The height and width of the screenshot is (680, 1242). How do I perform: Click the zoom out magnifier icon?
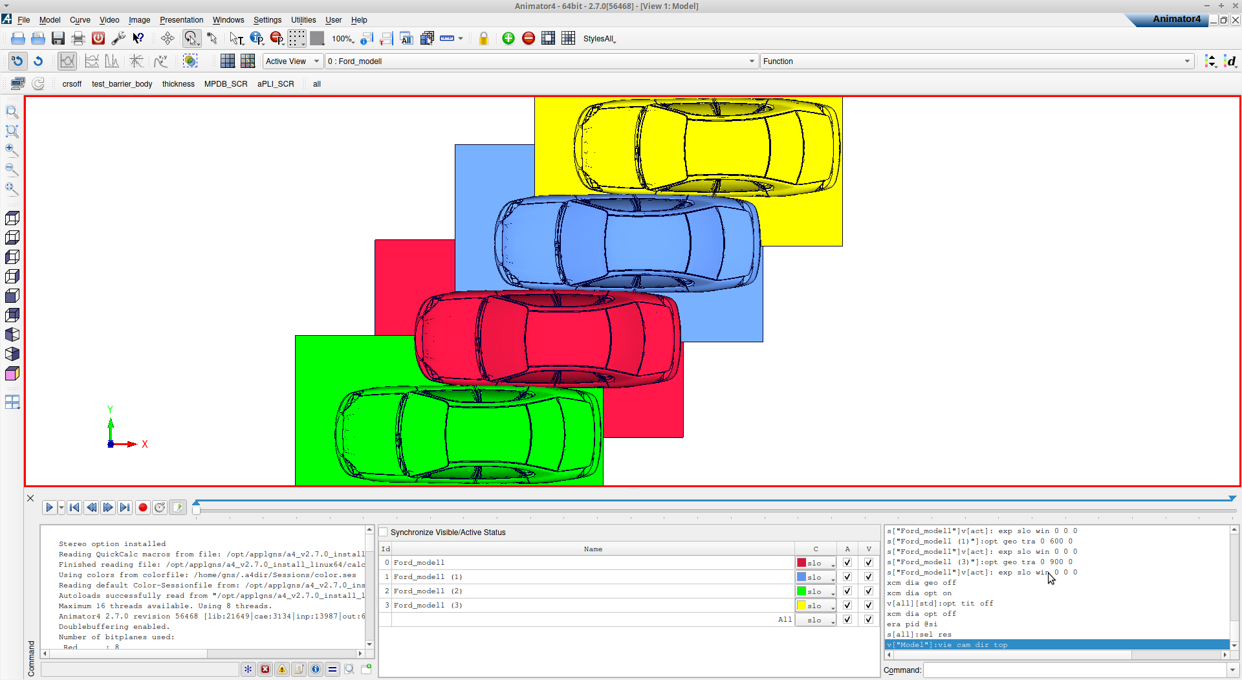(12, 170)
